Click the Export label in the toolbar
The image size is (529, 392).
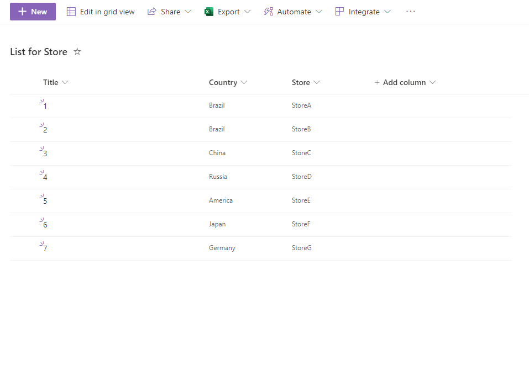point(229,12)
